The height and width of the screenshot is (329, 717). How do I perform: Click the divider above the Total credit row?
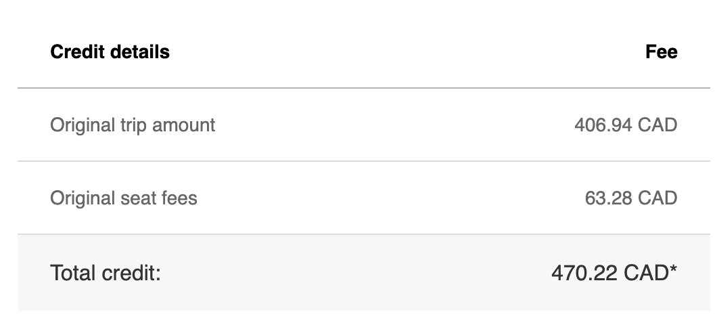[363, 234]
